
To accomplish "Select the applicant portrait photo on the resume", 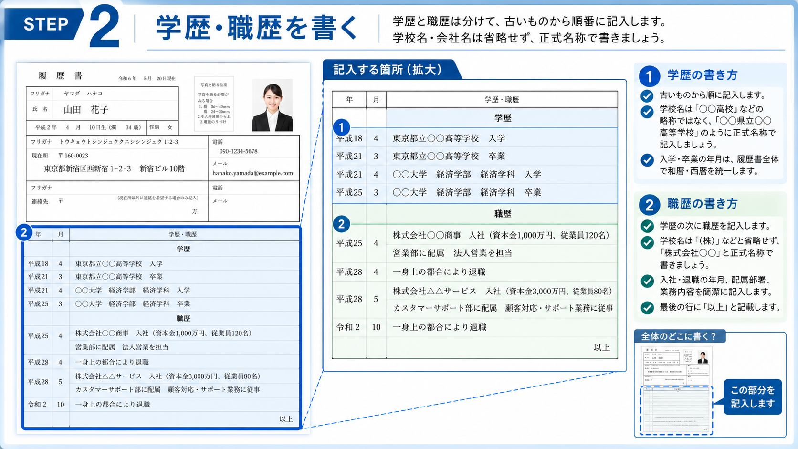I will pos(272,105).
